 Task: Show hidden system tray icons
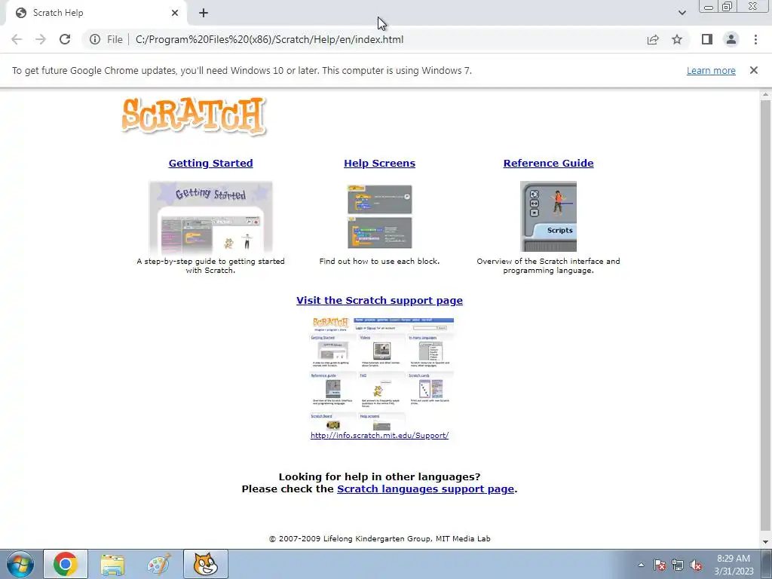click(x=641, y=565)
